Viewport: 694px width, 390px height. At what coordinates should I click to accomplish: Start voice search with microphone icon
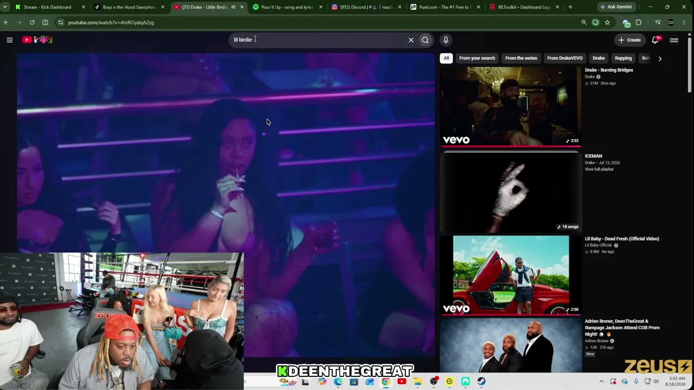[446, 40]
